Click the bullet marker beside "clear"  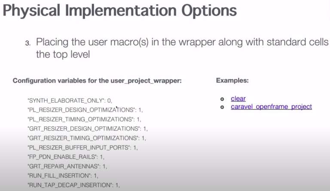222,99
